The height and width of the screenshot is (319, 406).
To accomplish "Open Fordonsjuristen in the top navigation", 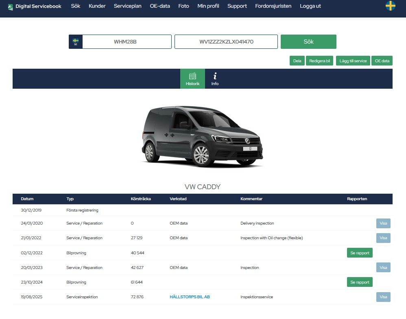I will [x=273, y=6].
